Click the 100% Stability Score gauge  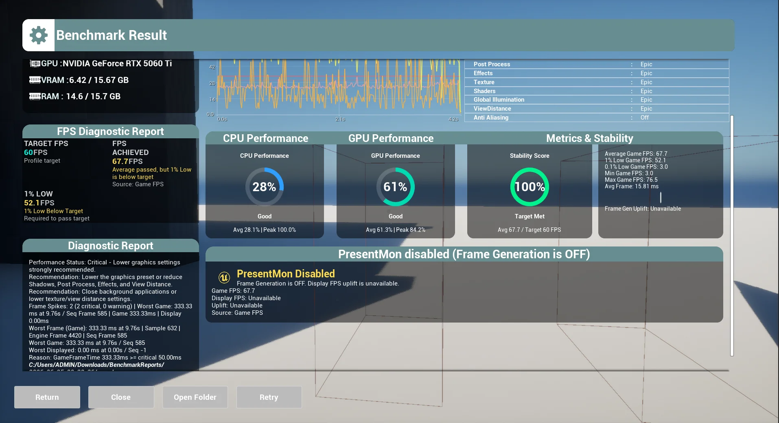(530, 187)
